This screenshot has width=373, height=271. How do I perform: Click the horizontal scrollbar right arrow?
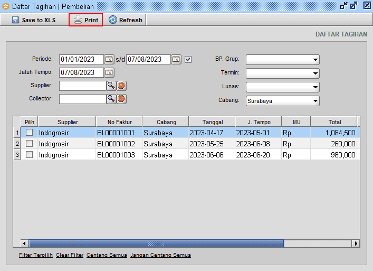356,244
